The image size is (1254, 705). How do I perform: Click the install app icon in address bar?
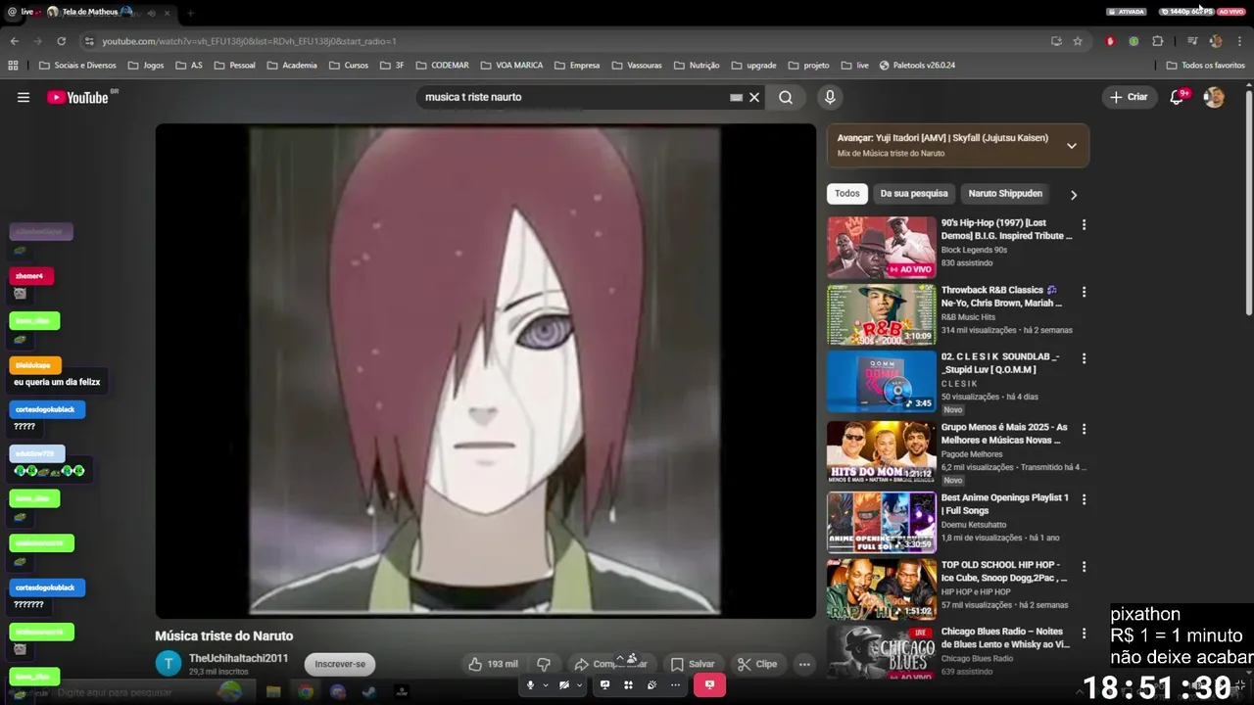coord(1056,41)
